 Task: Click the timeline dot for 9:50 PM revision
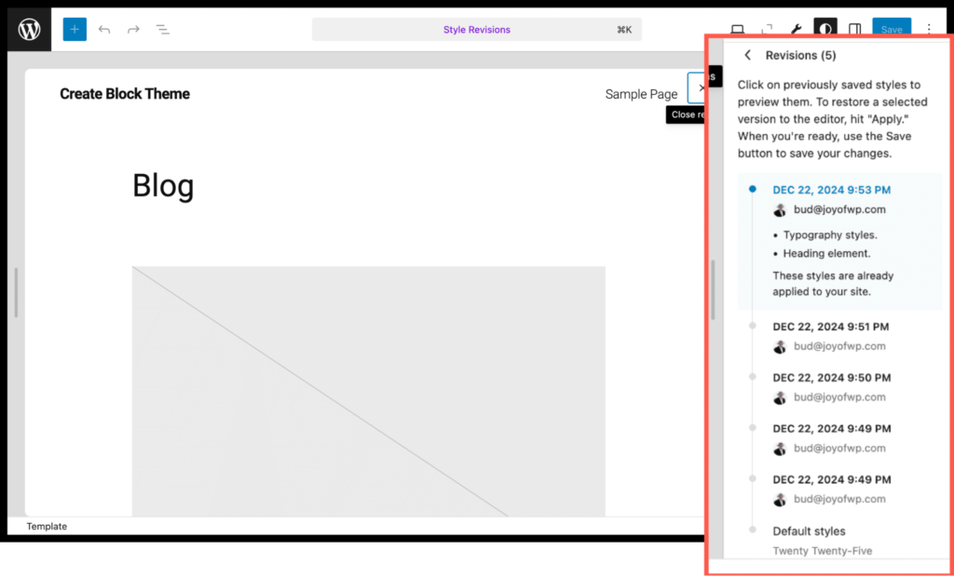pos(753,377)
